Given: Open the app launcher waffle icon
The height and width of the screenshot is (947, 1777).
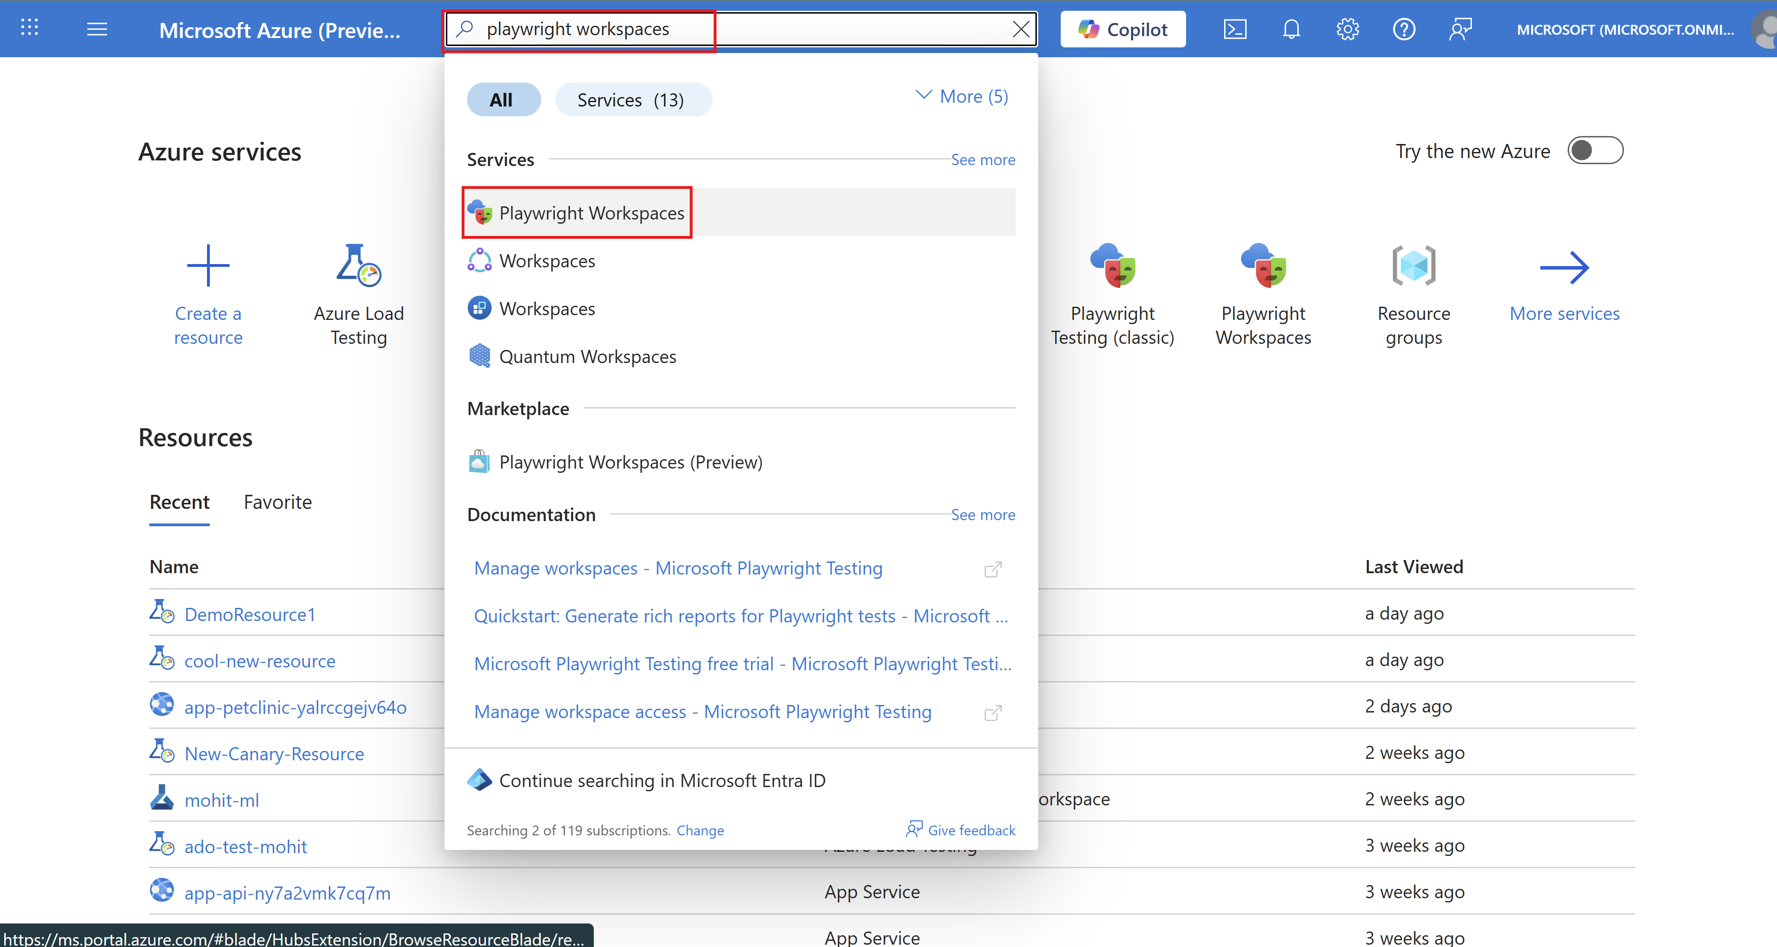Looking at the screenshot, I should coord(29,28).
